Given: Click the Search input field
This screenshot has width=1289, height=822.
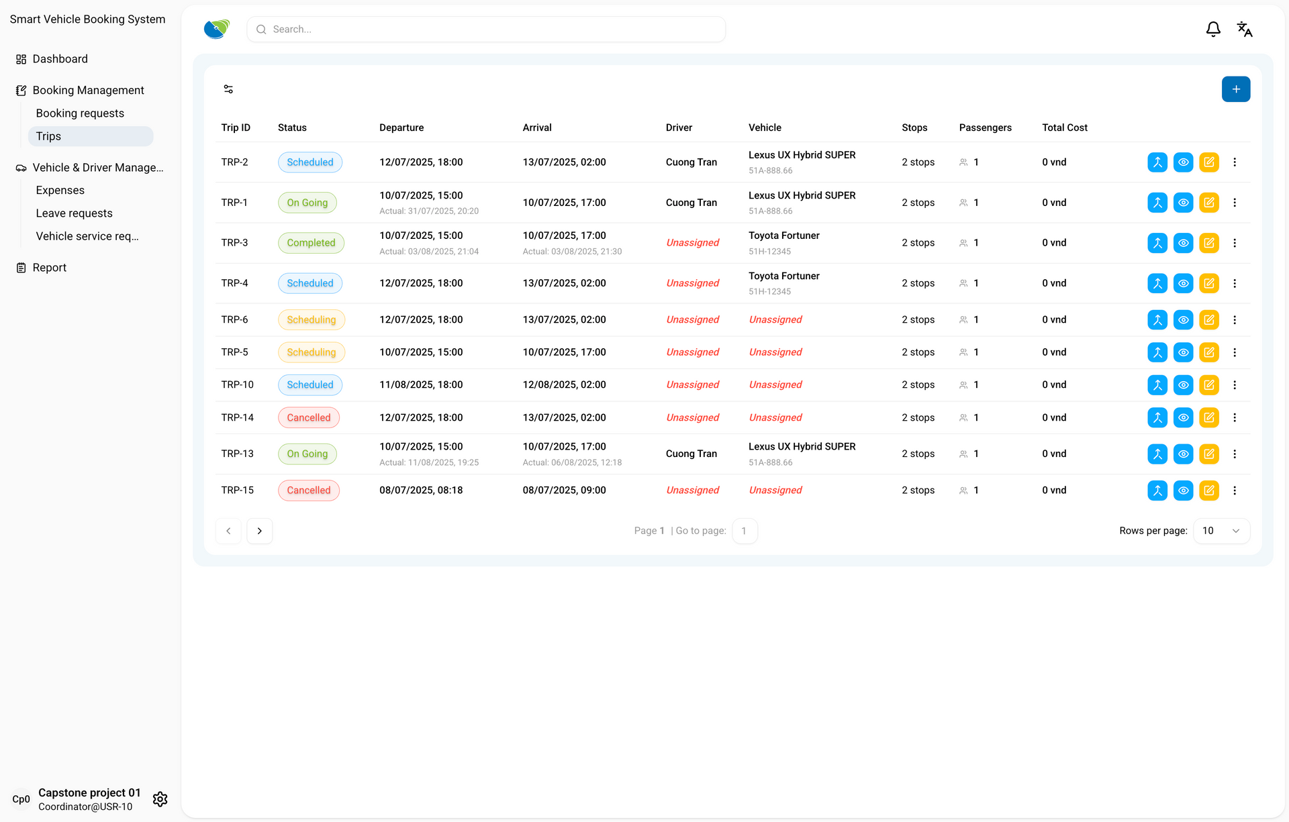Looking at the screenshot, I should point(486,30).
